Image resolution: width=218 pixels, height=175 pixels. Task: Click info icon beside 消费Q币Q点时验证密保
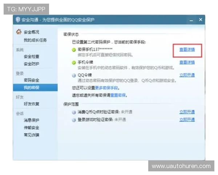tap(74, 112)
